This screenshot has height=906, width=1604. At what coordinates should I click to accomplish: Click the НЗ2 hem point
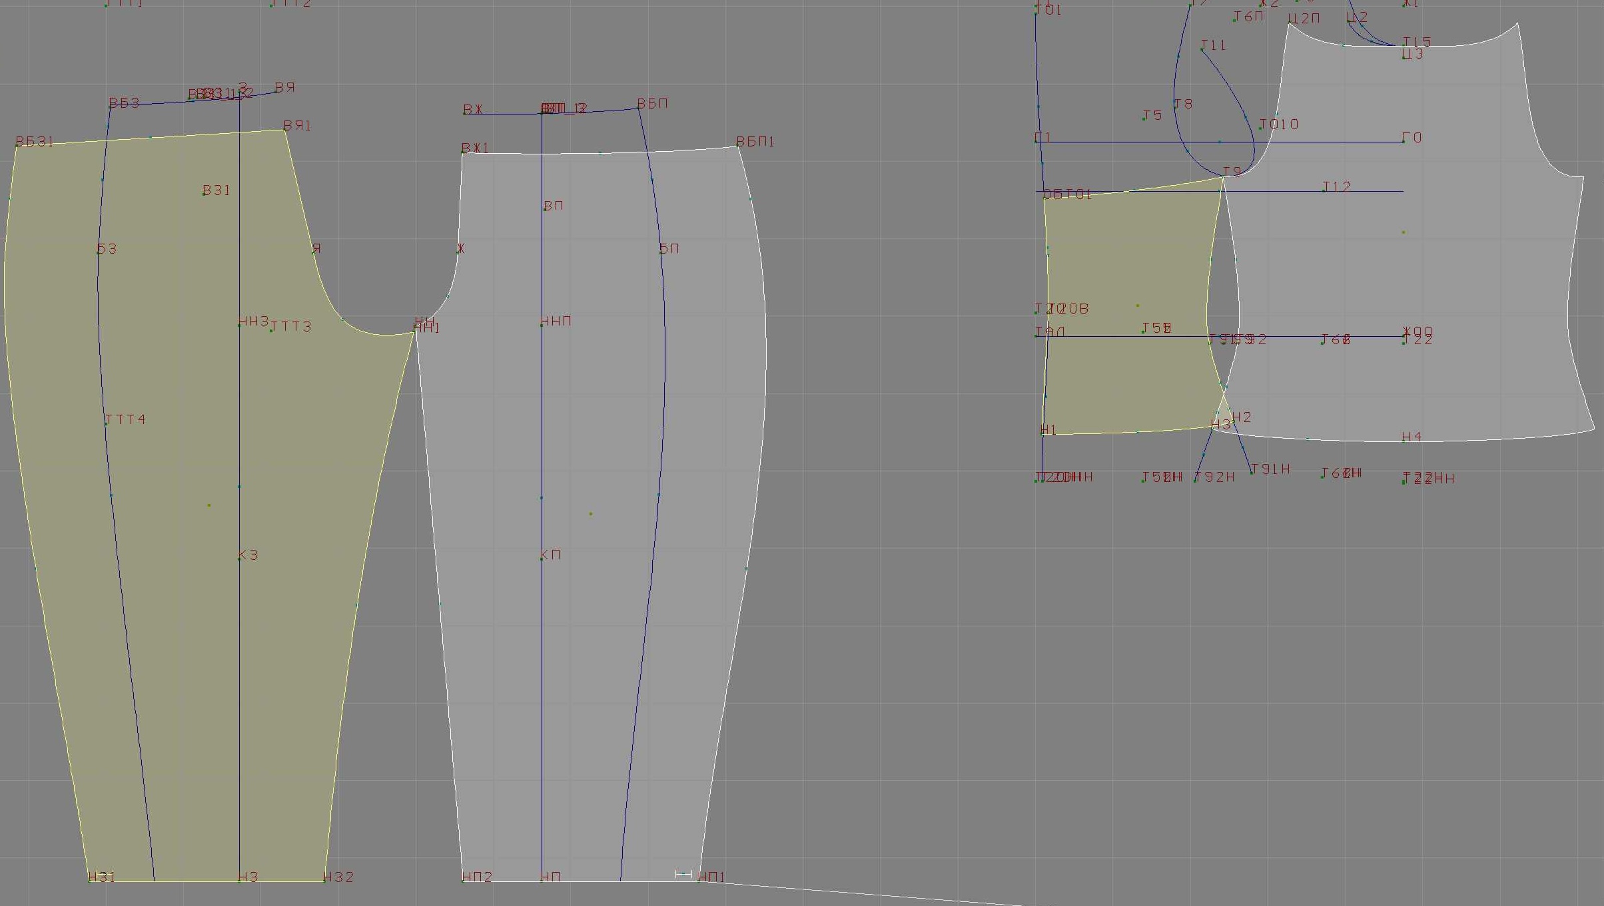pos(325,881)
